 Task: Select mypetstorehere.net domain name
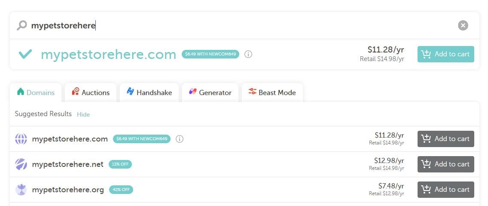[67, 164]
